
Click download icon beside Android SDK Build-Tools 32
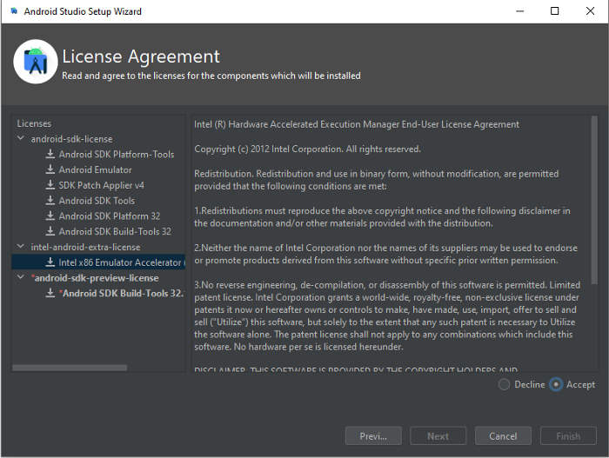click(50, 231)
